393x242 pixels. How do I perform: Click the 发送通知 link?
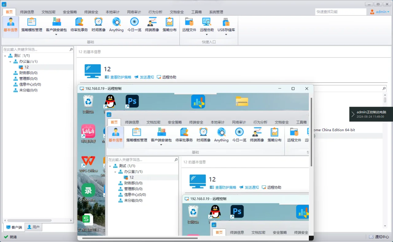point(146,77)
